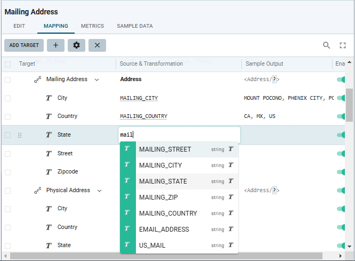Collapse the Mailing Address group chevron
This screenshot has height=261, width=355.
(x=96, y=80)
